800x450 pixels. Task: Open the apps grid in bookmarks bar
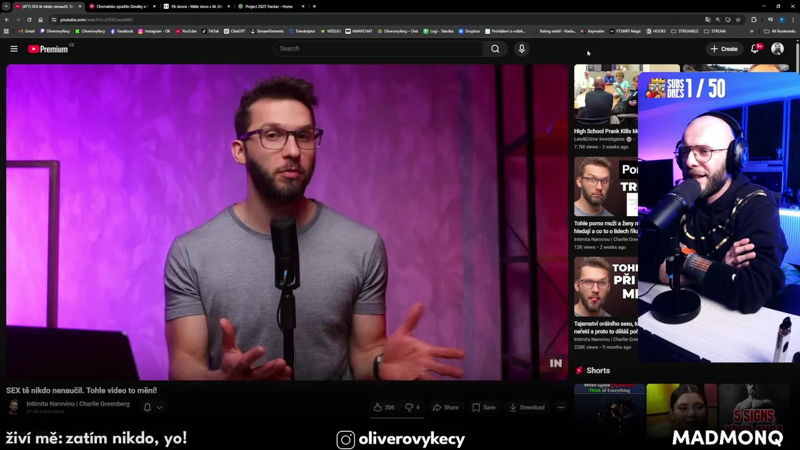pos(6,31)
